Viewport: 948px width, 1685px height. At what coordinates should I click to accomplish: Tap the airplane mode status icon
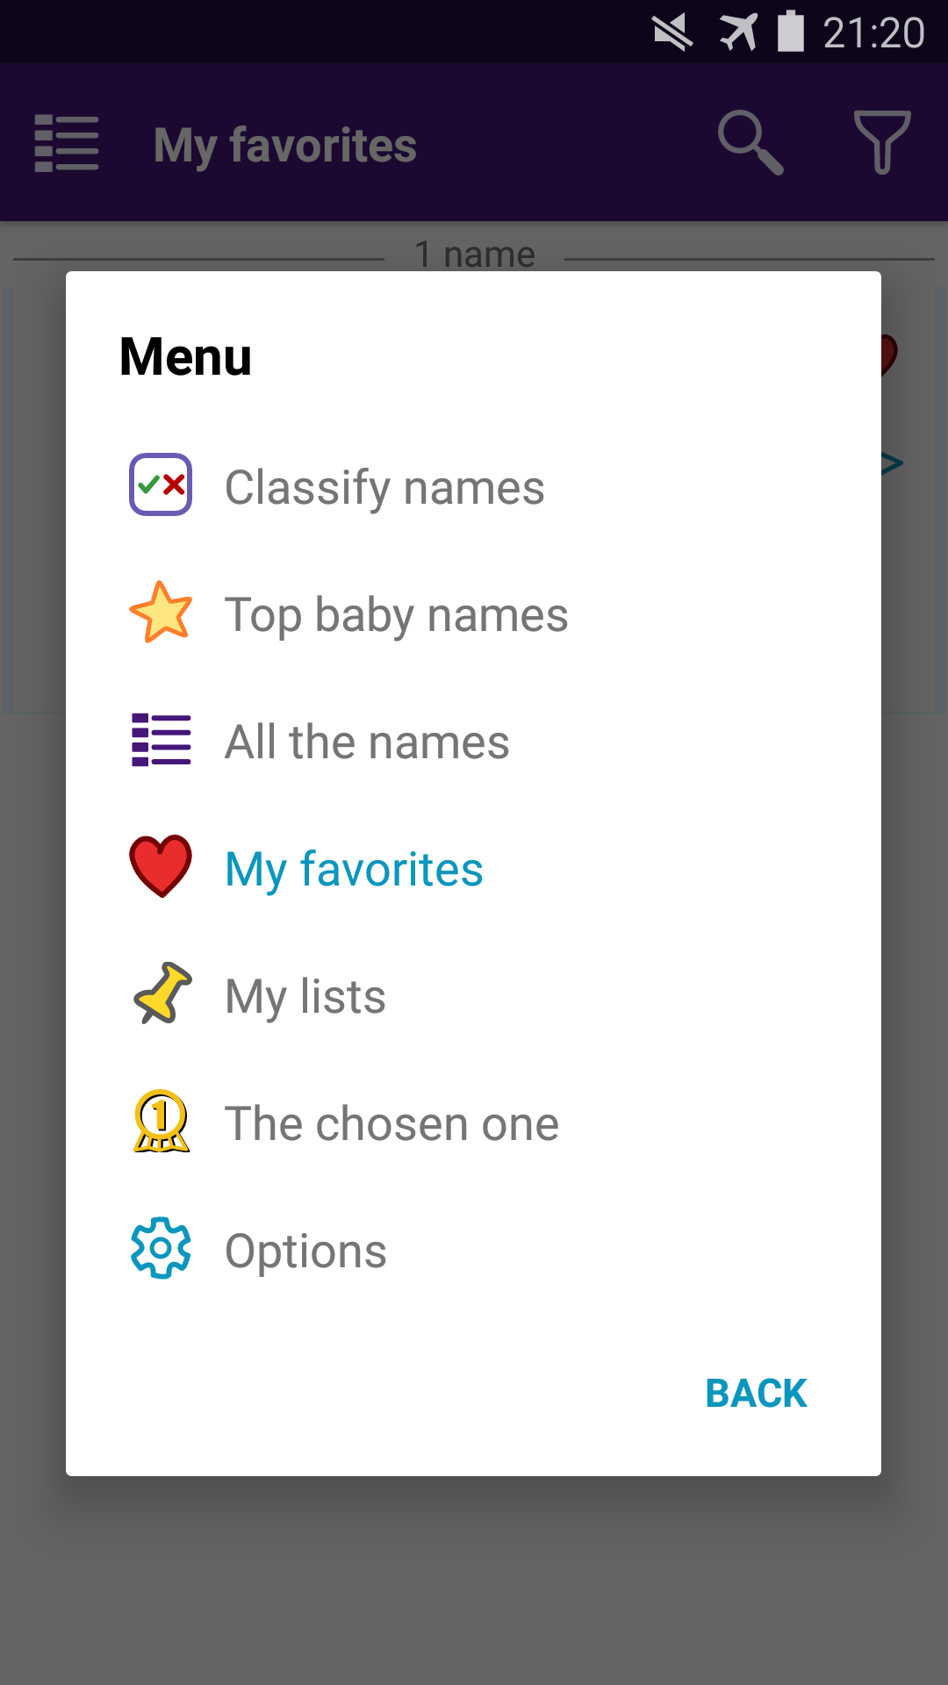point(738,32)
